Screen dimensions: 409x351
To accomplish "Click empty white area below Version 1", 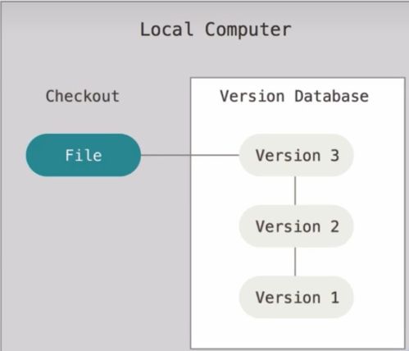I will pos(298,334).
